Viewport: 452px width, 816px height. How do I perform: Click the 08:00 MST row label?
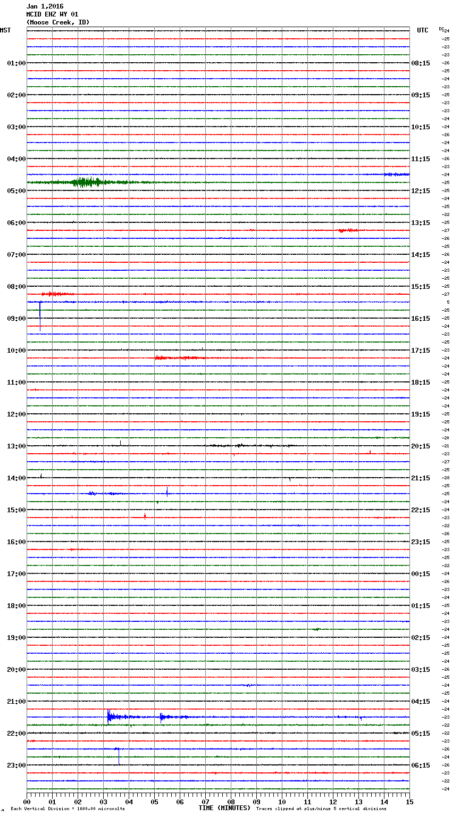point(16,287)
